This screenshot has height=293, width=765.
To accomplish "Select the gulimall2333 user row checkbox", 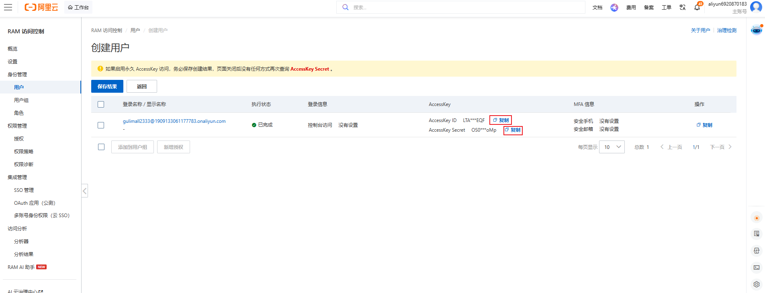I will click(x=101, y=125).
